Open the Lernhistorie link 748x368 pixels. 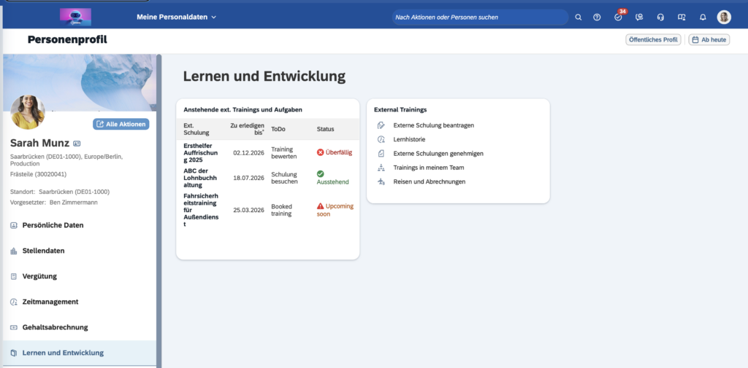409,139
